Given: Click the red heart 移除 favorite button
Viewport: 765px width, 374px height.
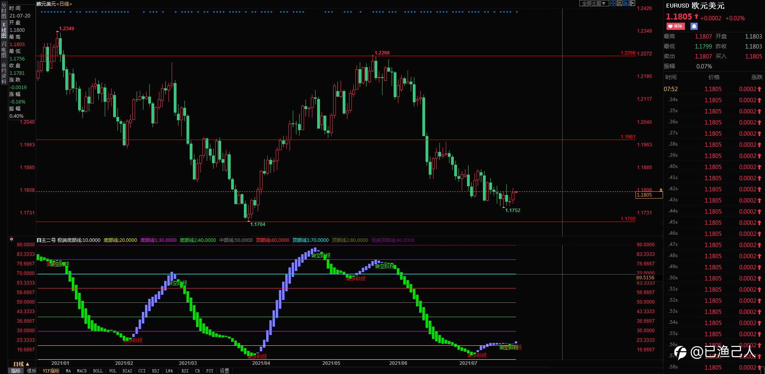Looking at the screenshot, I should point(675,26).
